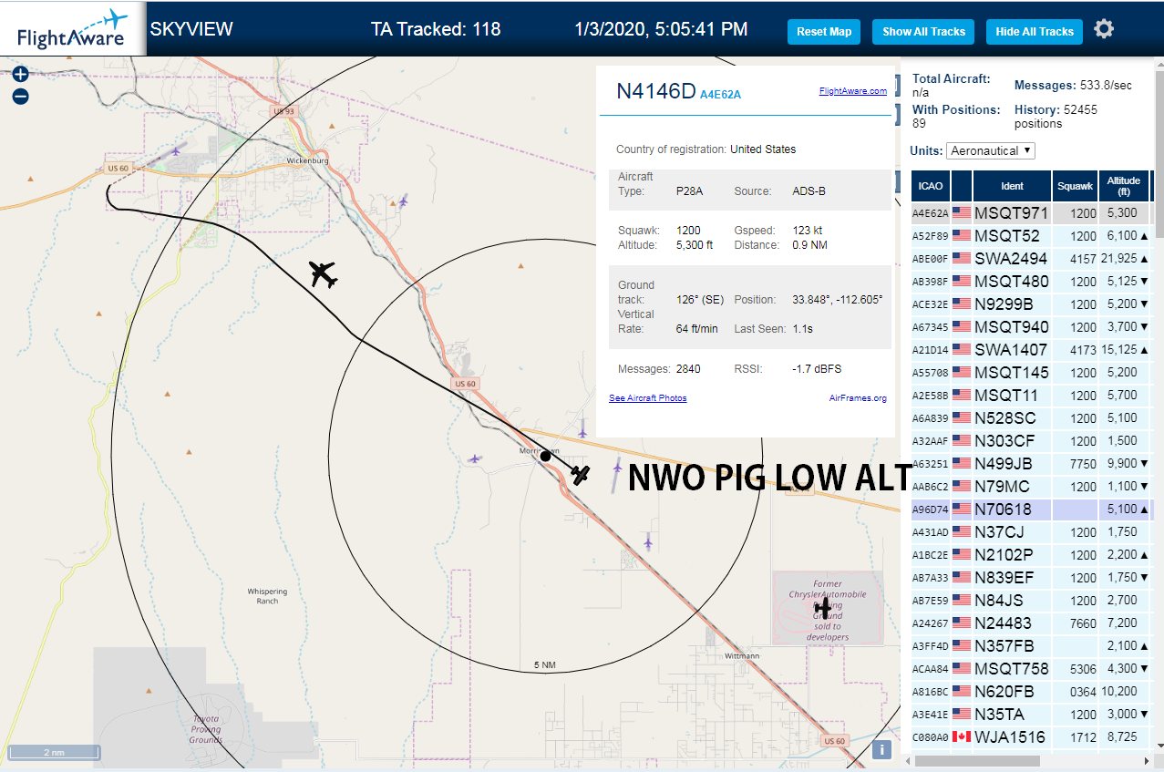Screen dimensions: 1164x772
Task: Click the FlightAware logo
Action: (73, 28)
